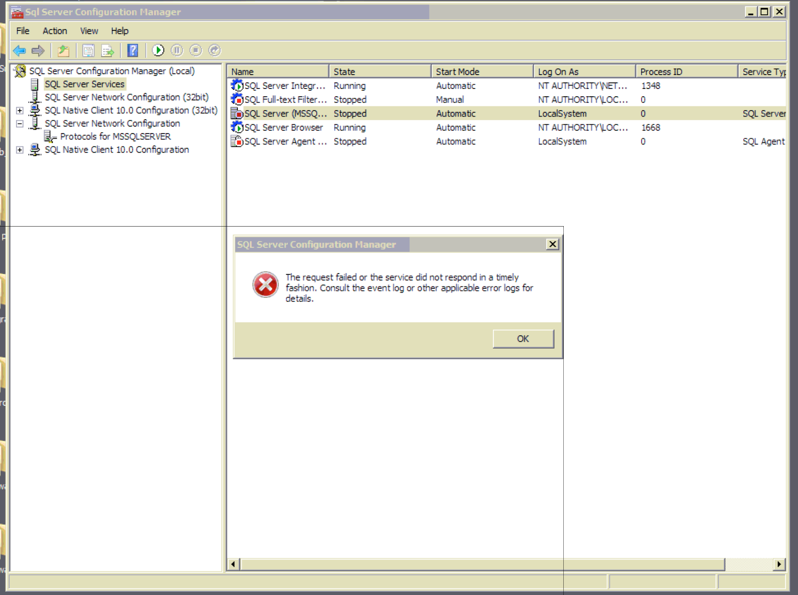Click the Native Client 10.0 (32bit) tree icon
Image resolution: width=798 pixels, height=595 pixels.
click(35, 111)
